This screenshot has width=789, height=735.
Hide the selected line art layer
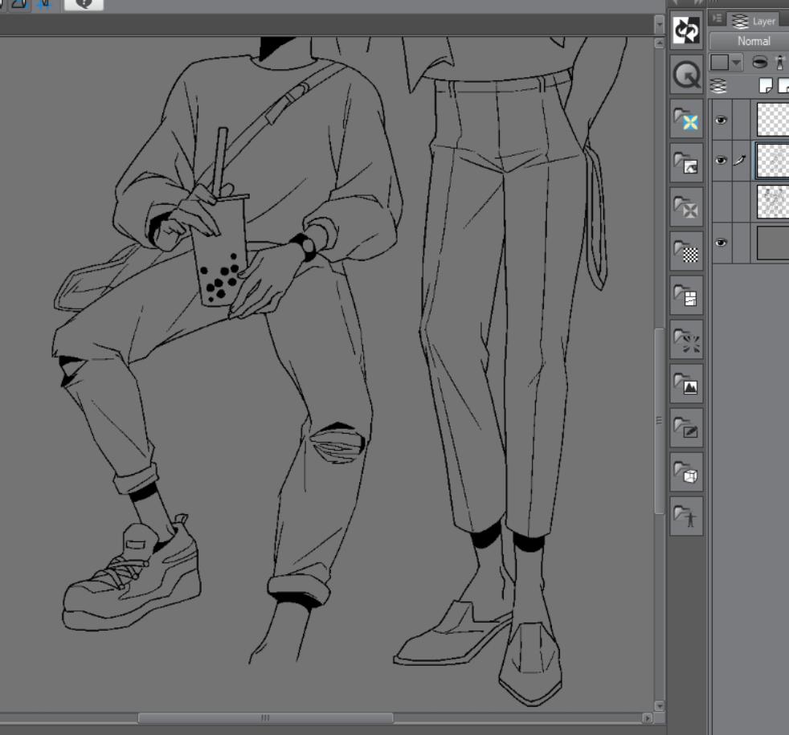(x=721, y=160)
